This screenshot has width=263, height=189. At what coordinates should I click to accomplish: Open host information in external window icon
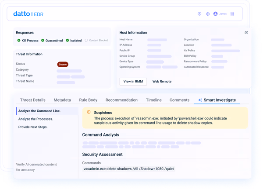pyautogui.click(x=246, y=33)
